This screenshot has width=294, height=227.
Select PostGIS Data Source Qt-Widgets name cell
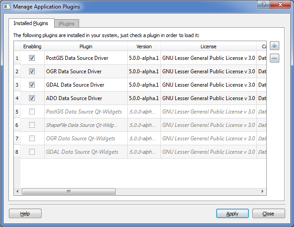(86, 112)
